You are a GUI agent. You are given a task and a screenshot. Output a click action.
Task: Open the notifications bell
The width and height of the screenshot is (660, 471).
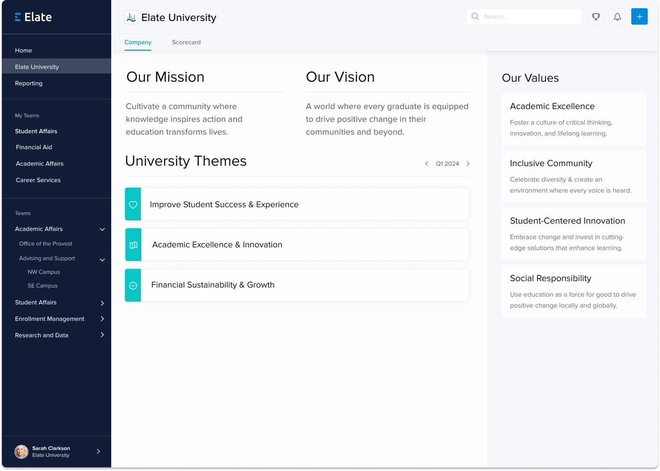(618, 16)
